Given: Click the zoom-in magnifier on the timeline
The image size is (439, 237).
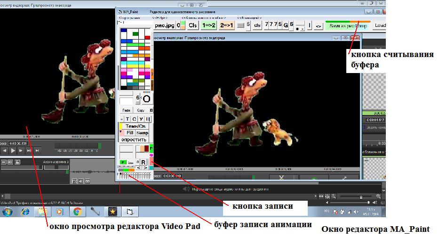Looking at the screenshot, I should [x=378, y=196].
